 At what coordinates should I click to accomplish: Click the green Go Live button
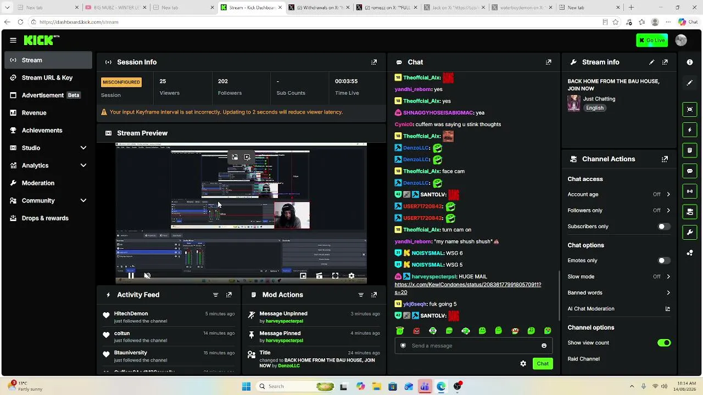[x=652, y=40]
